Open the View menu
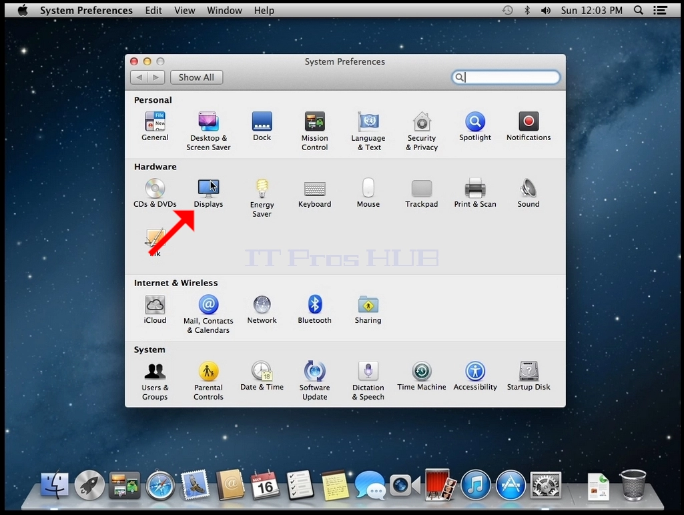 pyautogui.click(x=185, y=11)
